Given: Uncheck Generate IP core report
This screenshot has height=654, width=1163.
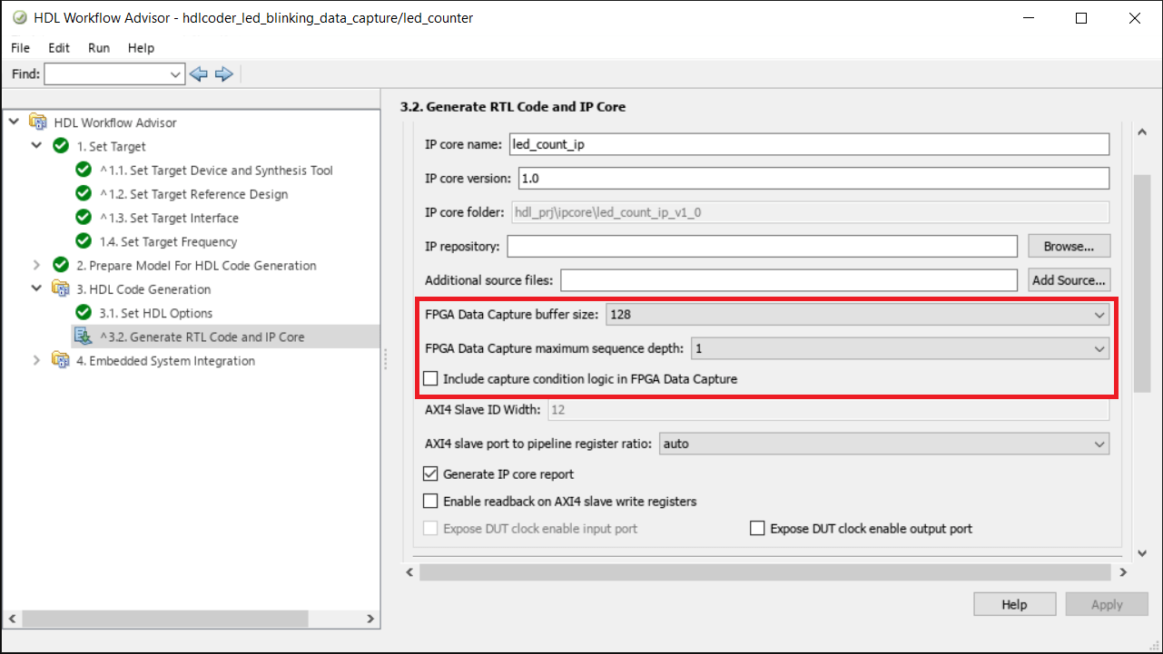Looking at the screenshot, I should (x=430, y=473).
